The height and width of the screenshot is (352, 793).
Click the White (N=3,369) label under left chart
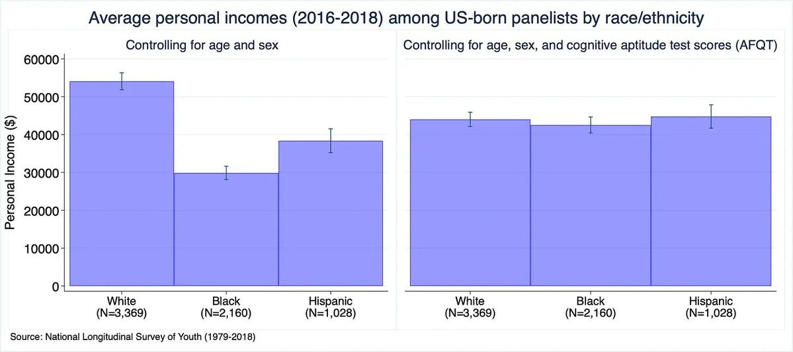click(122, 306)
